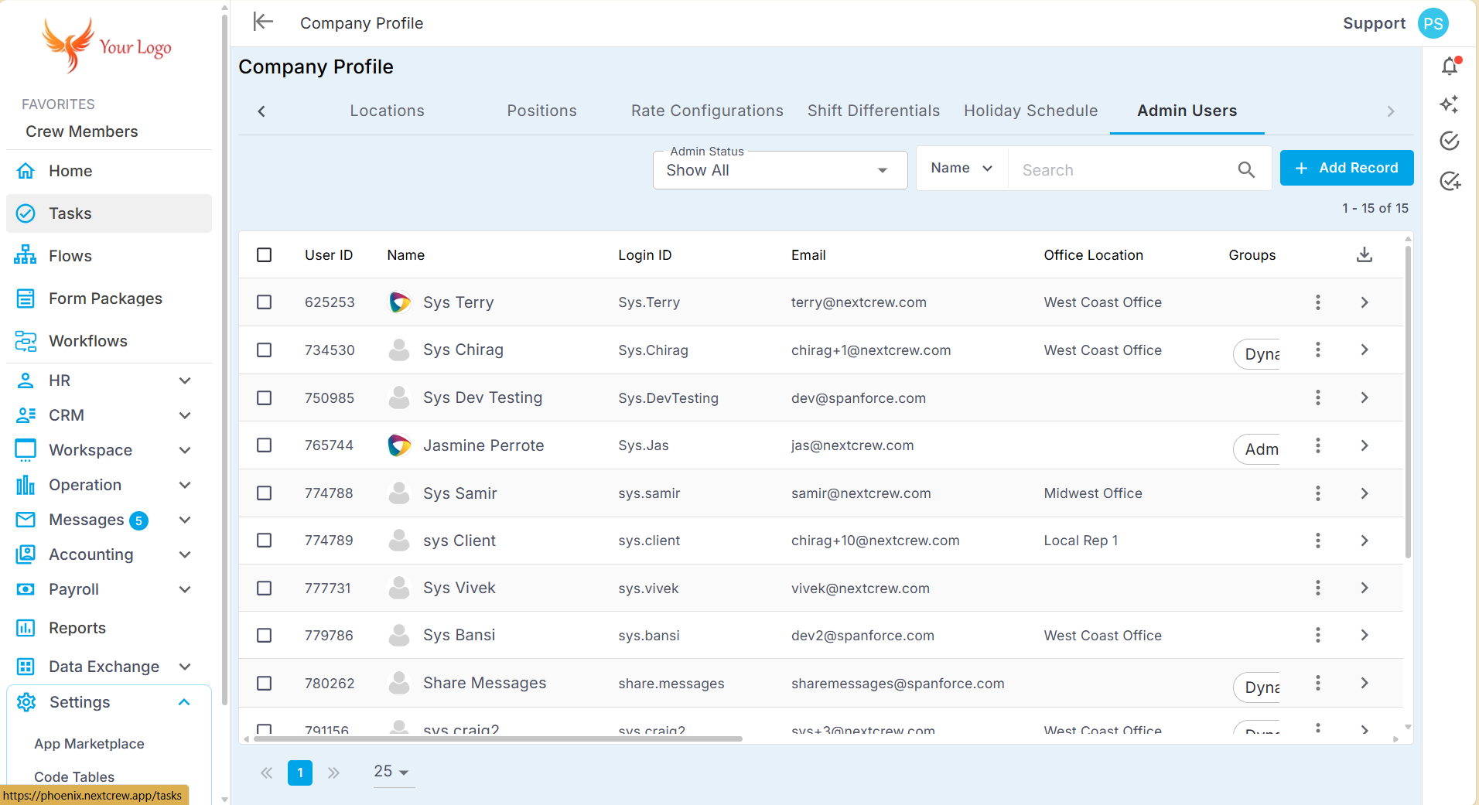Select the Share Messages row checkbox
1479x805 pixels.
pos(265,683)
